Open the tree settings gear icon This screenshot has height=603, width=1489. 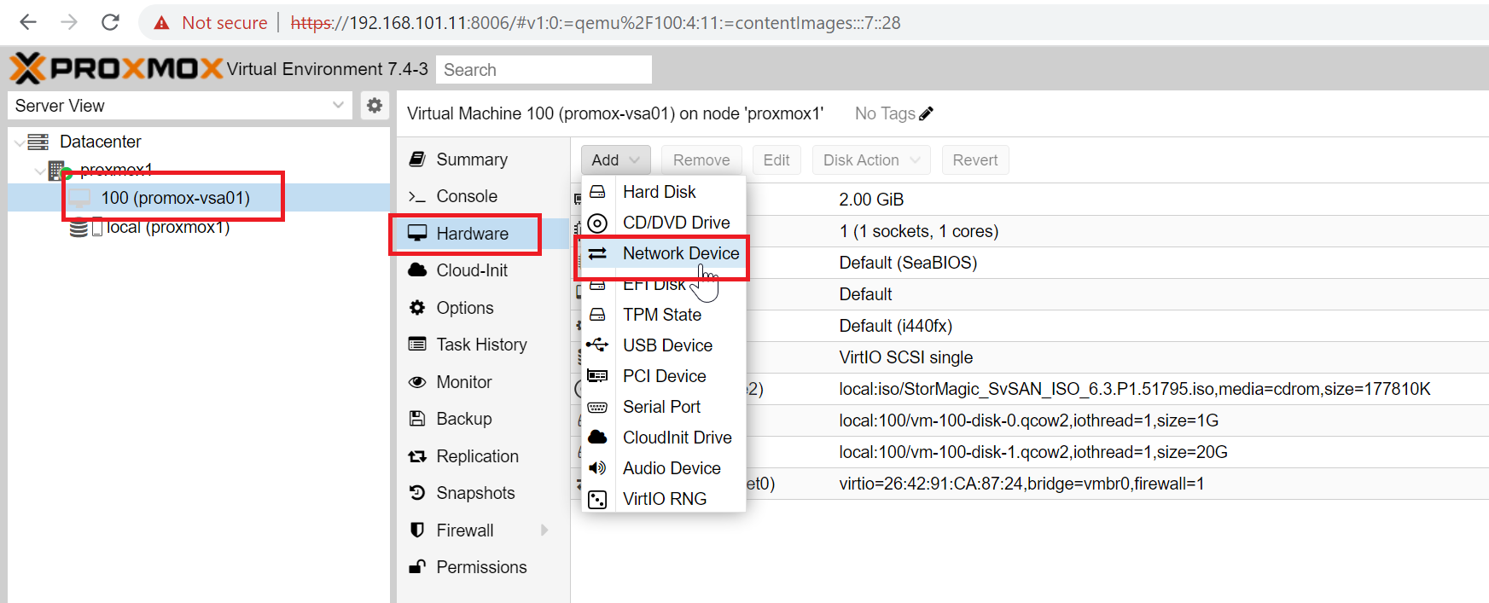pos(375,105)
